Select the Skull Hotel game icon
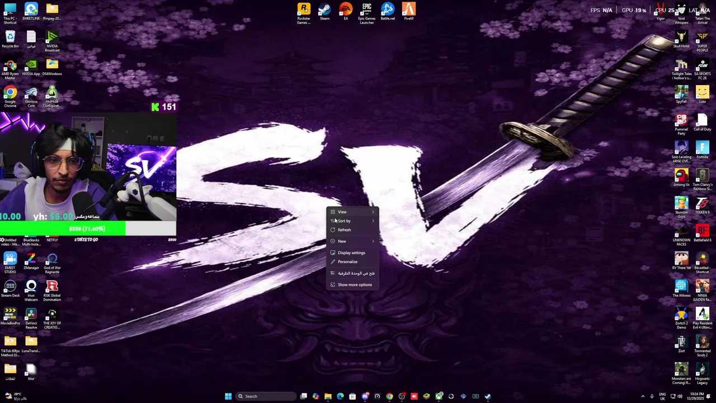The image size is (716, 403). click(681, 40)
